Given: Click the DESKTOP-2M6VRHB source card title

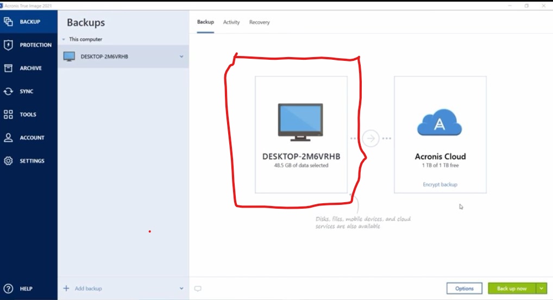Looking at the screenshot, I should (x=301, y=157).
